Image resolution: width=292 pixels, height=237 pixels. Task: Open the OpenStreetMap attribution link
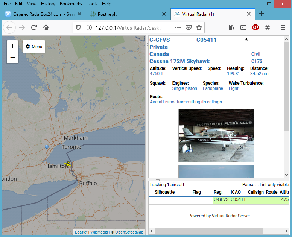129,232
